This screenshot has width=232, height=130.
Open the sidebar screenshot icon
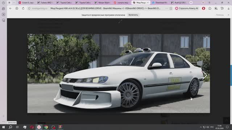[x=3, y=20]
